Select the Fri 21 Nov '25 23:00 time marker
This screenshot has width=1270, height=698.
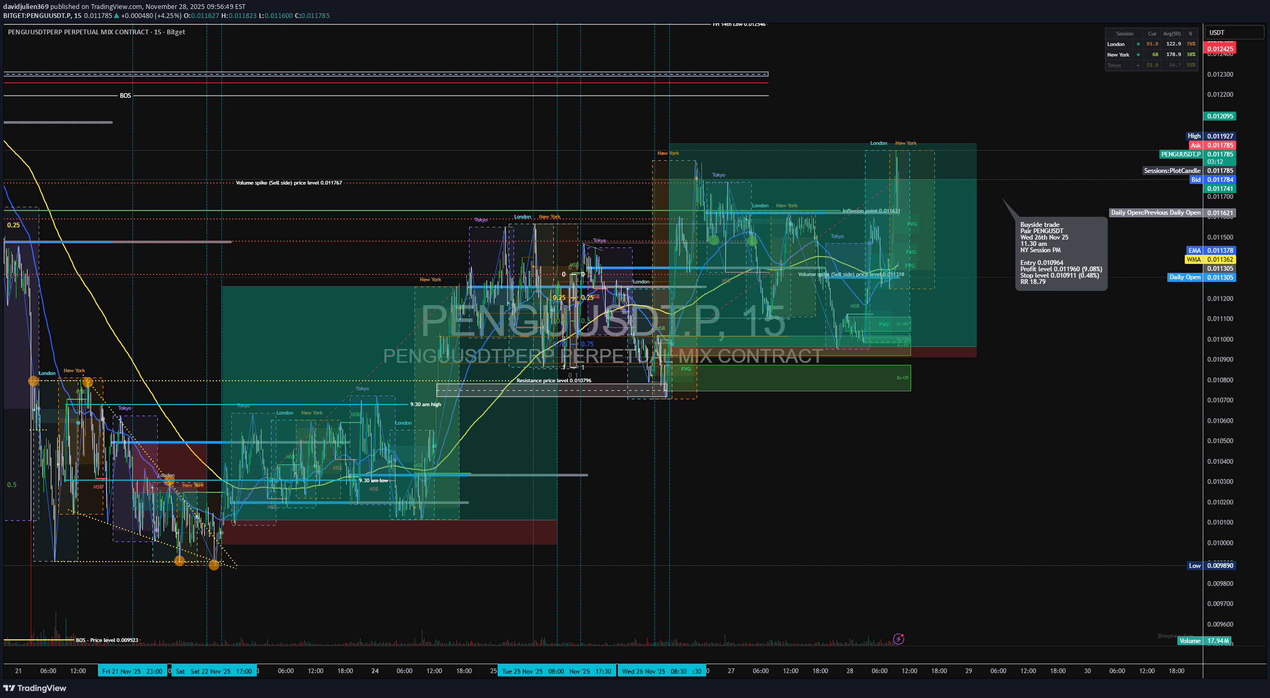tap(132, 672)
